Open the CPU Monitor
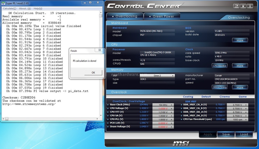This screenshot has width=259, height=149. click(x=220, y=66)
